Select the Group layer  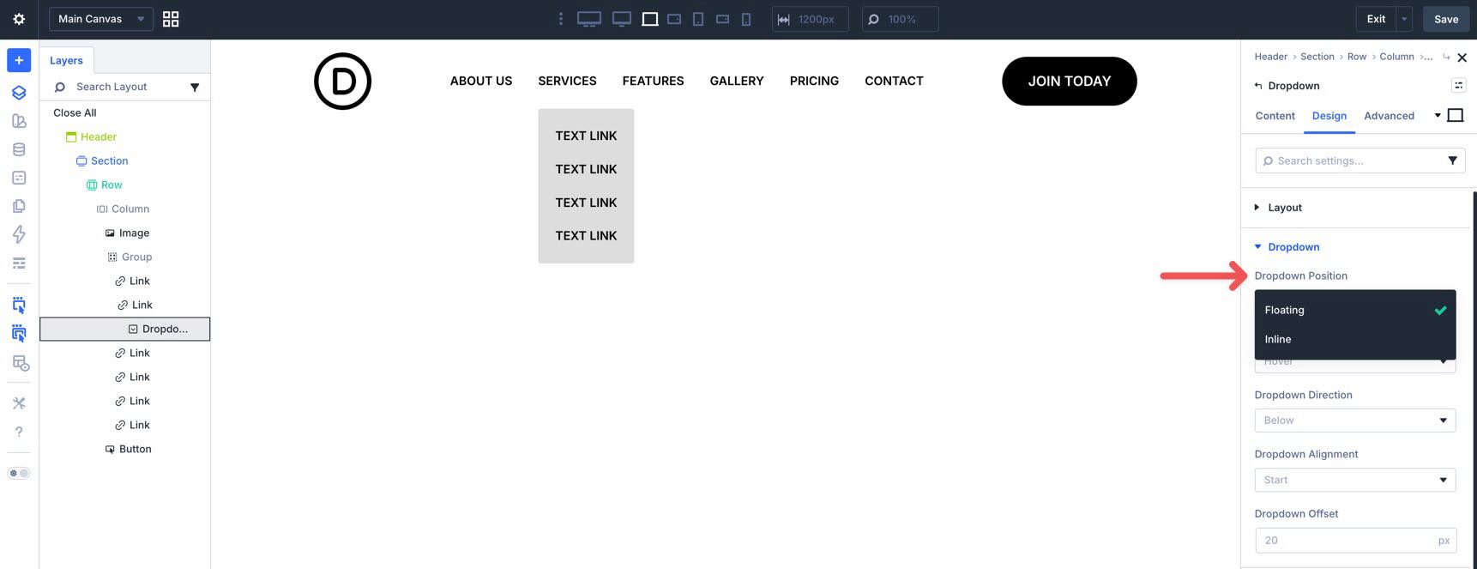(136, 257)
